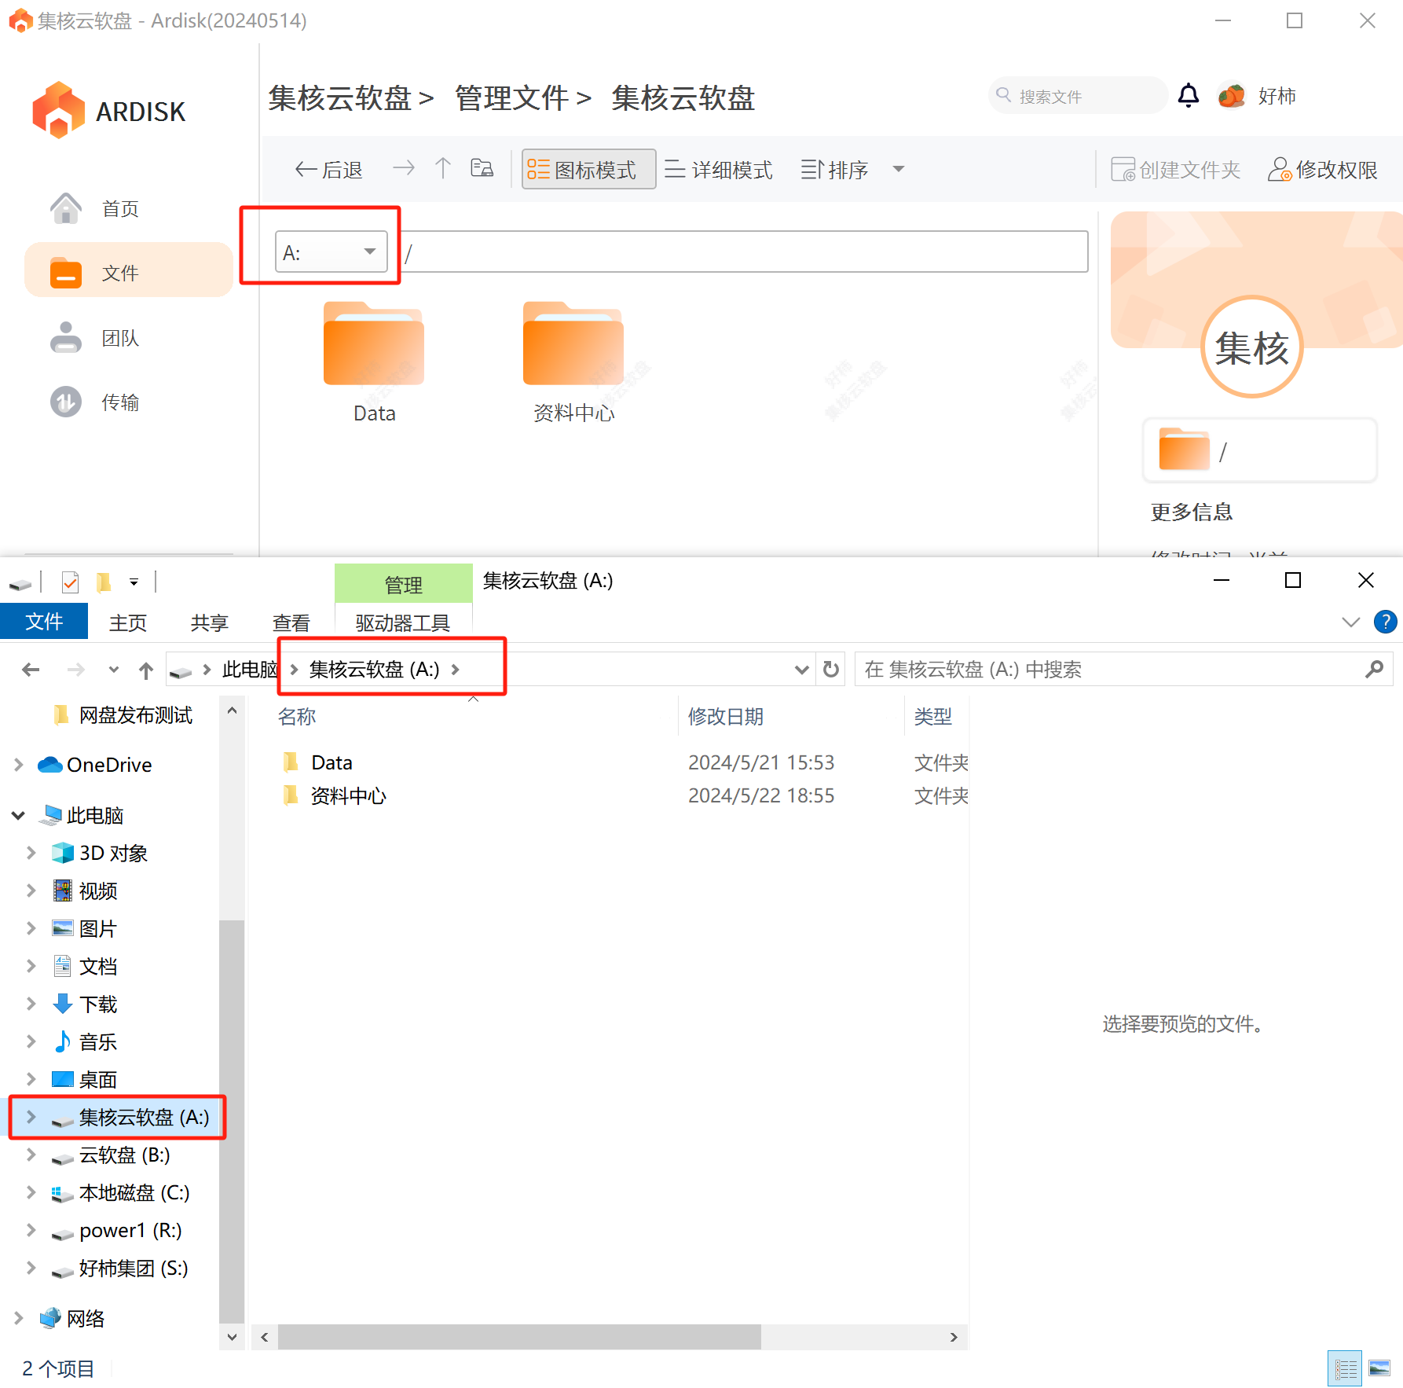Expand 3D 对象 tree node

click(x=31, y=853)
